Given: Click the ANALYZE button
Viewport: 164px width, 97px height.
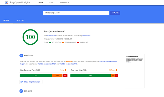Looking at the screenshot, I should (115, 13).
